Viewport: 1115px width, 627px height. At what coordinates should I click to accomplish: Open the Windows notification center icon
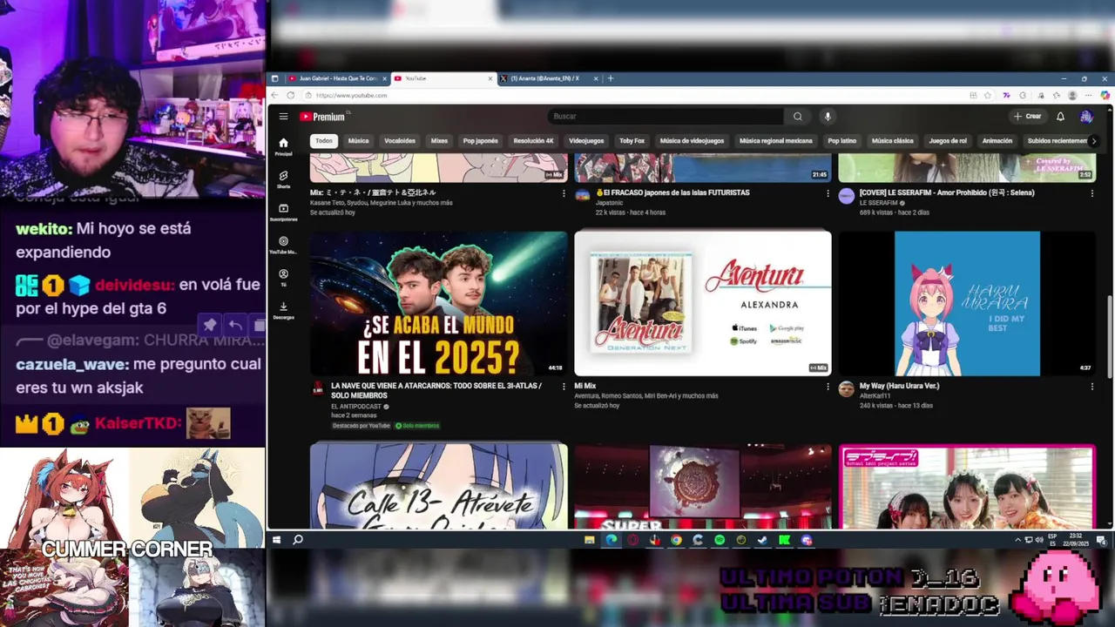1100,540
